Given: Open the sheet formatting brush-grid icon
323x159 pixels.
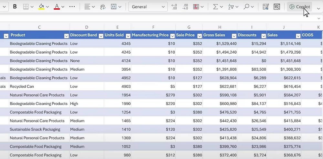Looking at the screenshot, I should pos(266,7).
